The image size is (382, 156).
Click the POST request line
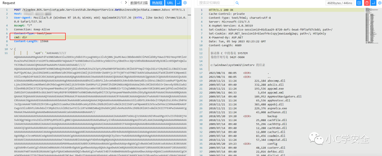click(x=99, y=10)
